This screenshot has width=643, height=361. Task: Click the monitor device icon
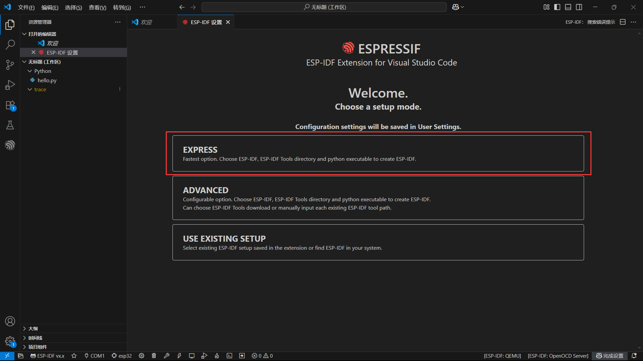pos(192,356)
